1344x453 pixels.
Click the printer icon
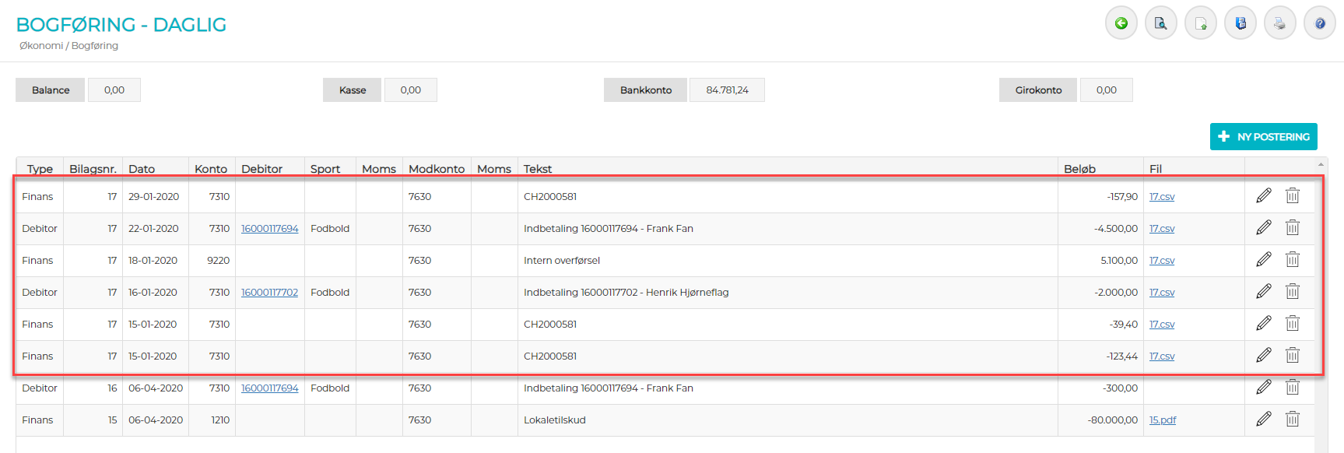tap(1279, 23)
